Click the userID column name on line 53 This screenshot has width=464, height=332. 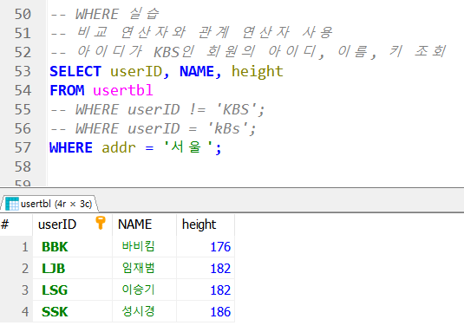(x=136, y=72)
